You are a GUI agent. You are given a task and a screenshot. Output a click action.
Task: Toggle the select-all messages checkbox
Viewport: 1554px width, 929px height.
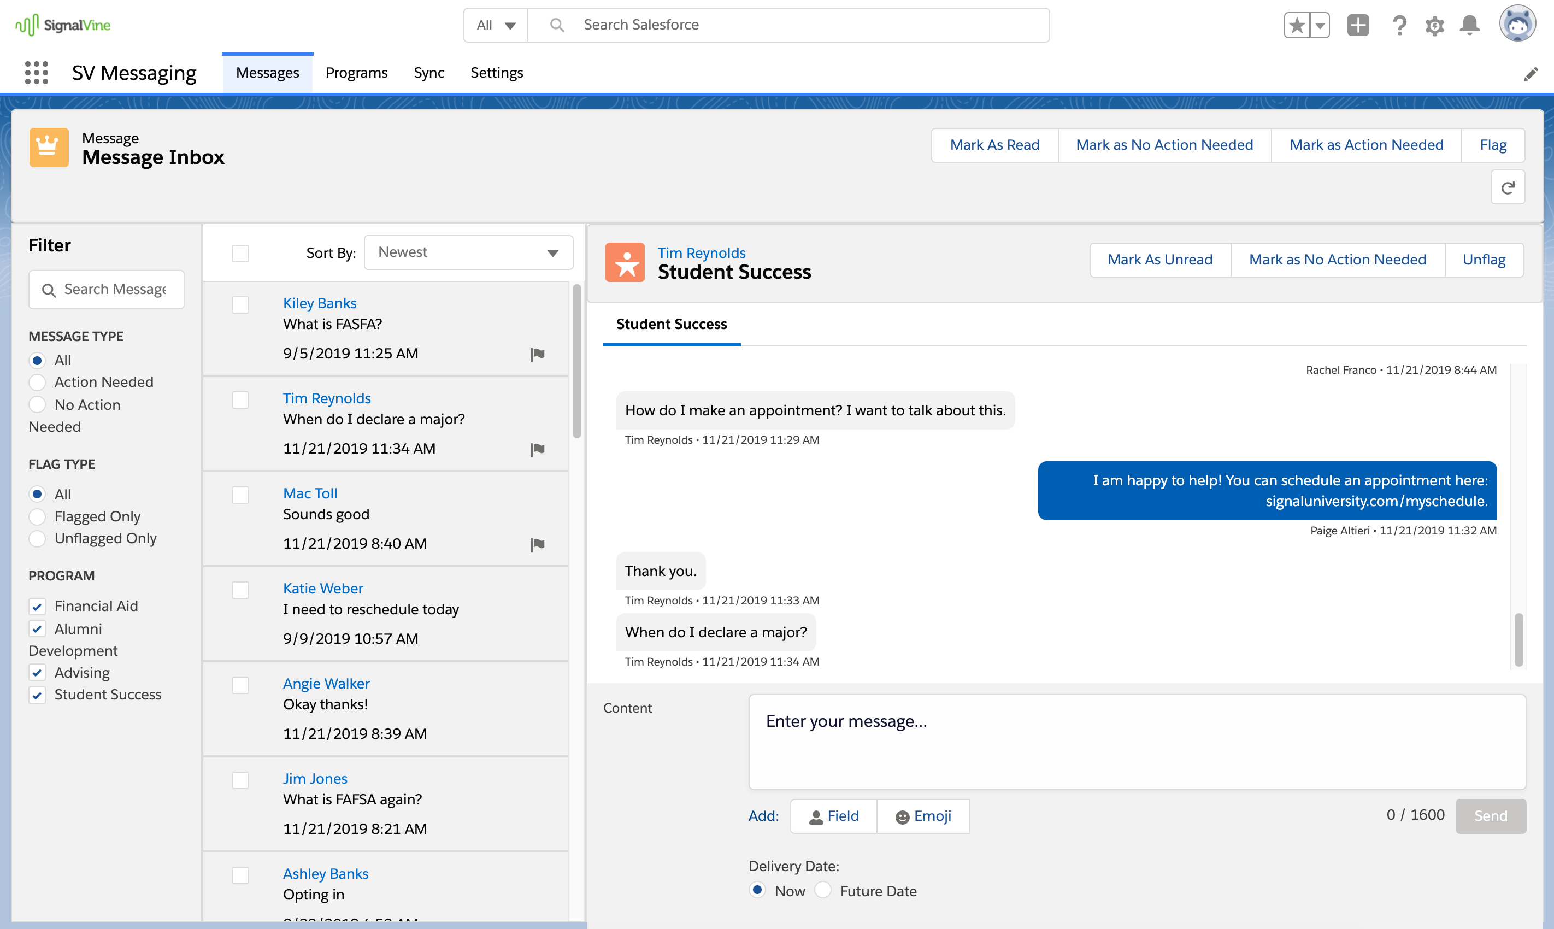tap(240, 254)
